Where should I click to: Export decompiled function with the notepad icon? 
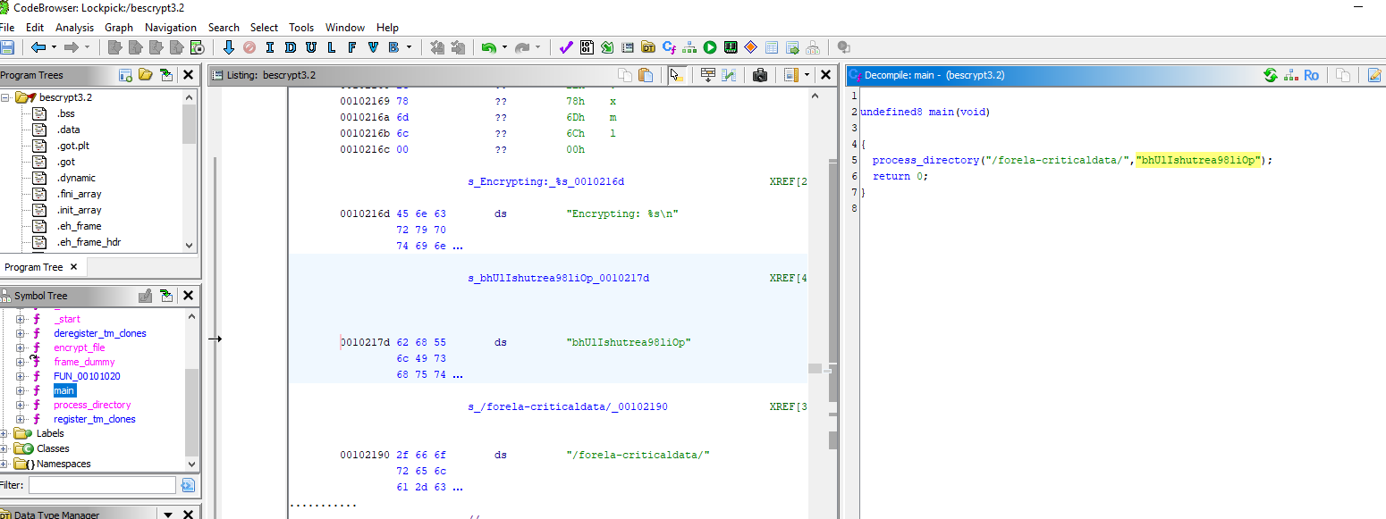(1374, 75)
